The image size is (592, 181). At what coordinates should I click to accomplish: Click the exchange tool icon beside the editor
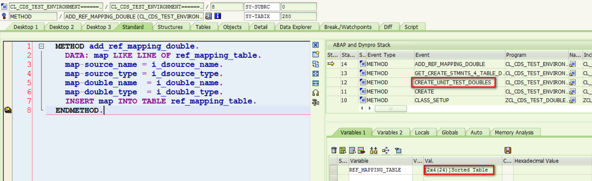point(316,64)
